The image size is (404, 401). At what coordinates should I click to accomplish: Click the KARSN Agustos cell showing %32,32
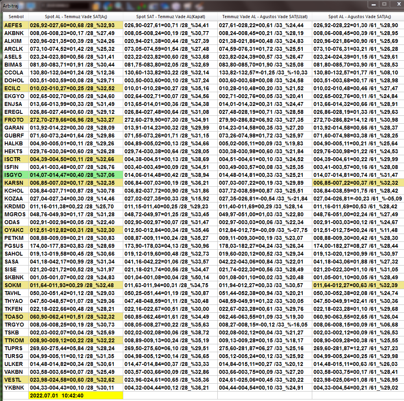coord(358,183)
